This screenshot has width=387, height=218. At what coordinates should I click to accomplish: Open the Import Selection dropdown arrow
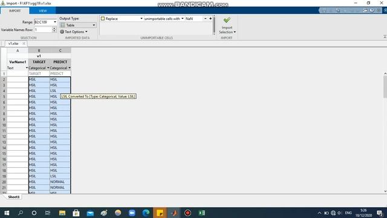[x=235, y=32]
